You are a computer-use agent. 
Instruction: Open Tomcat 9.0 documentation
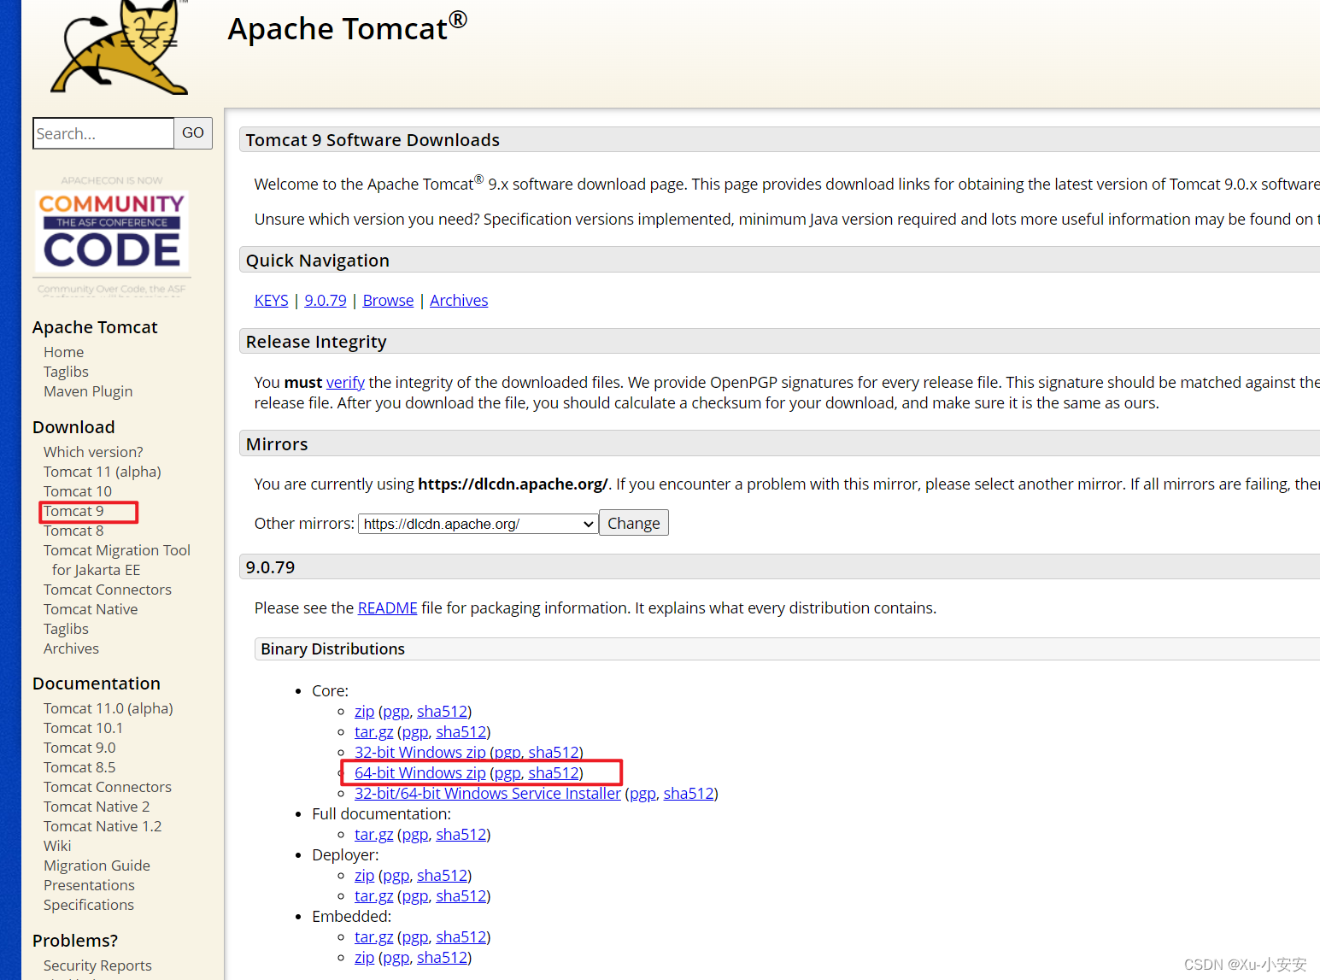(79, 748)
